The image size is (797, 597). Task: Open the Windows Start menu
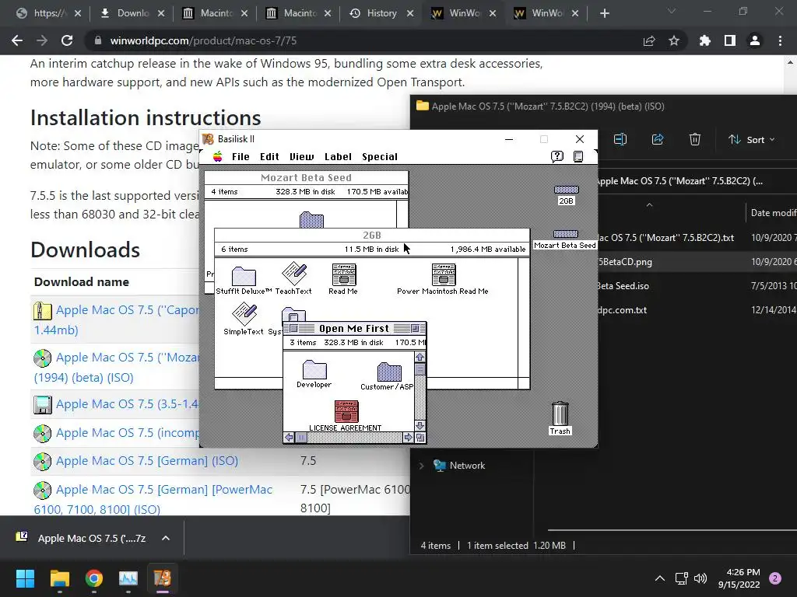25,578
